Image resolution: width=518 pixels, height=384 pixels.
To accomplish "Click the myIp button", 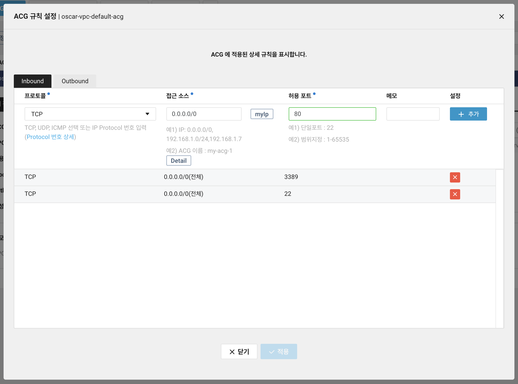I will tap(262, 114).
